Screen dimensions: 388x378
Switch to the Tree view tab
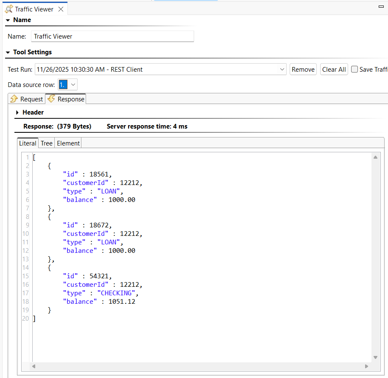(47, 143)
